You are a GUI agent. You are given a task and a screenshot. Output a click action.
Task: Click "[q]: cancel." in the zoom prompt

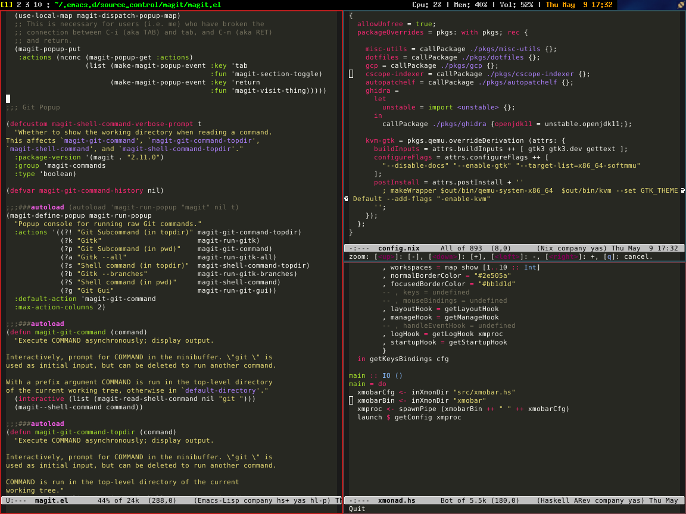point(628,256)
